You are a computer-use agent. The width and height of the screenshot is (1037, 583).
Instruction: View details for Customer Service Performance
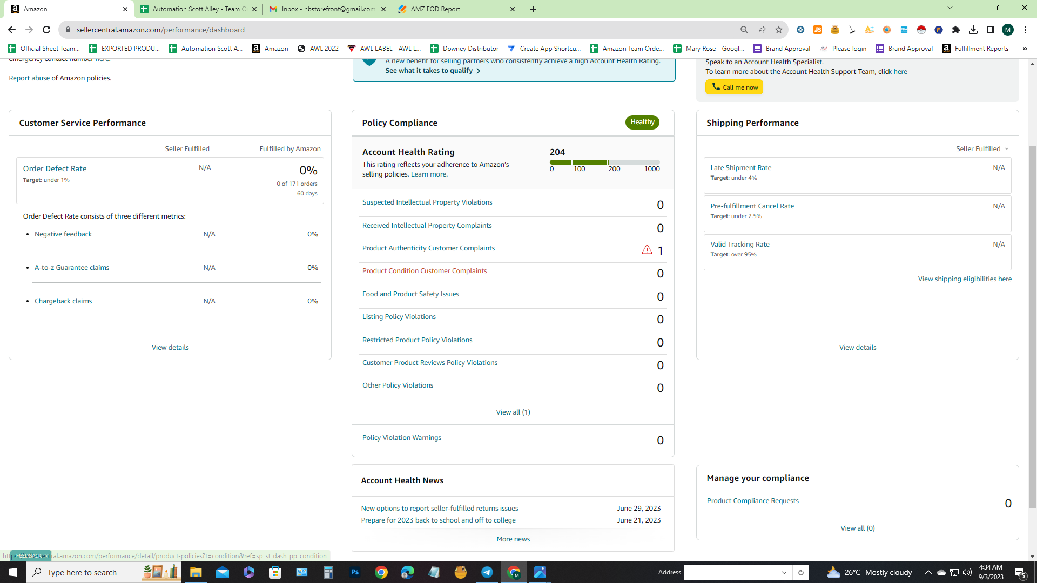click(x=170, y=348)
